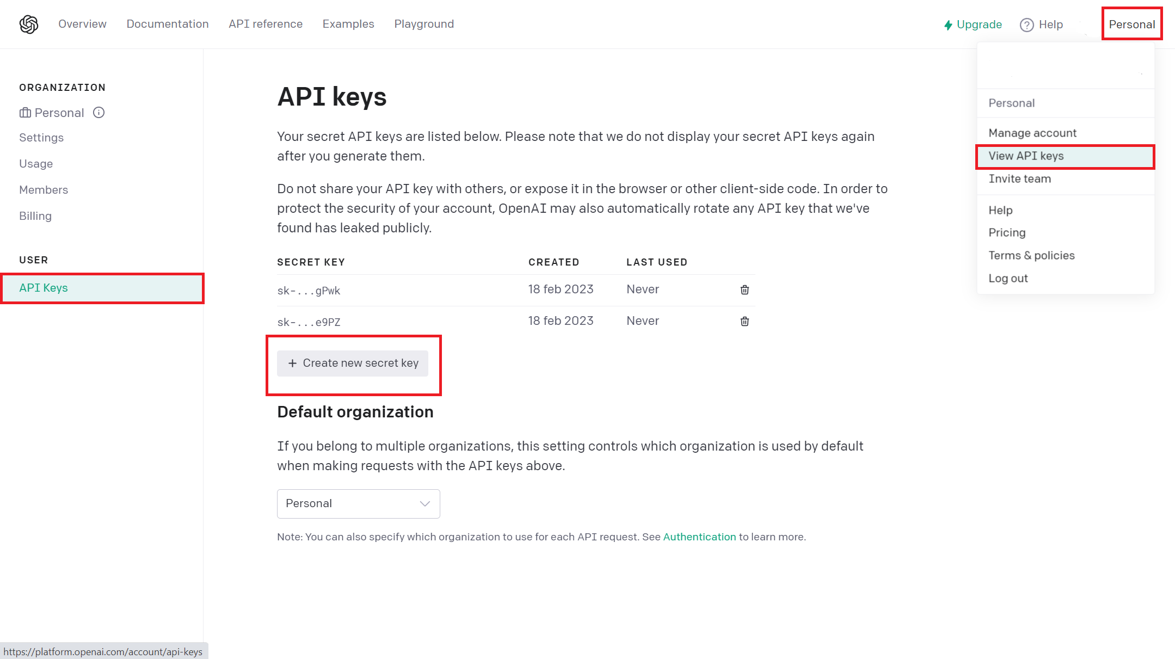Screen dimensions: 1175x659
Task: Click the Help question mark icon
Action: [1026, 24]
